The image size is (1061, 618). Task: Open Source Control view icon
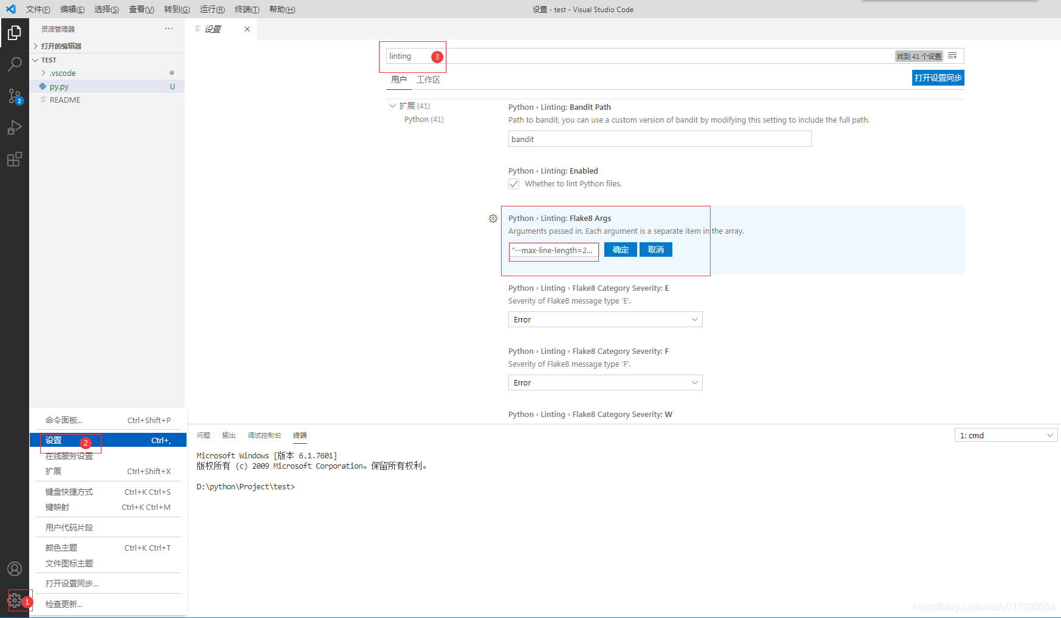15,96
